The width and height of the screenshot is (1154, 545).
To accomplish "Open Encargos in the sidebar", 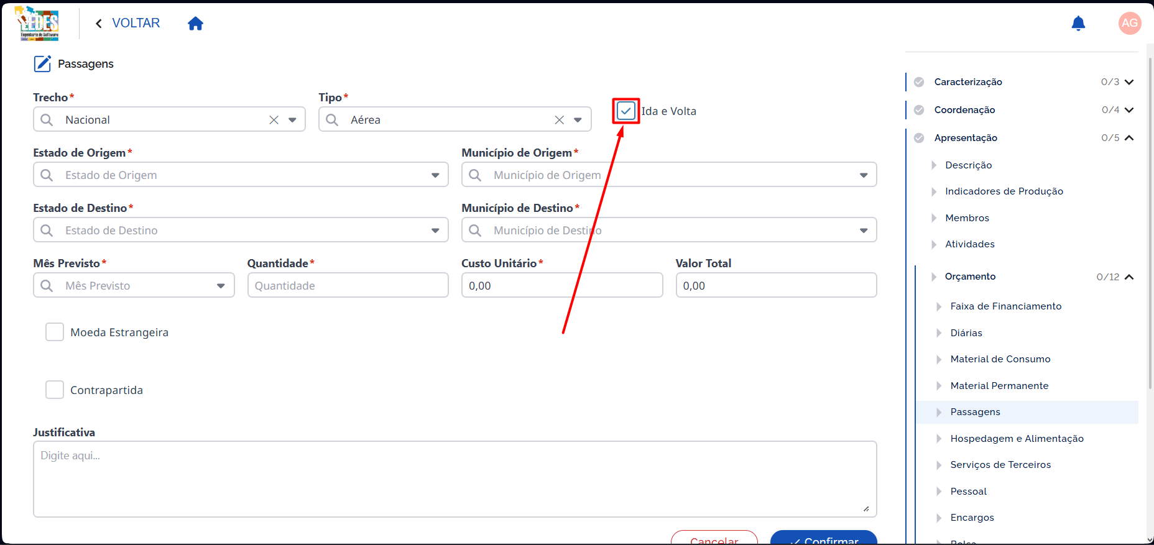I will [972, 518].
